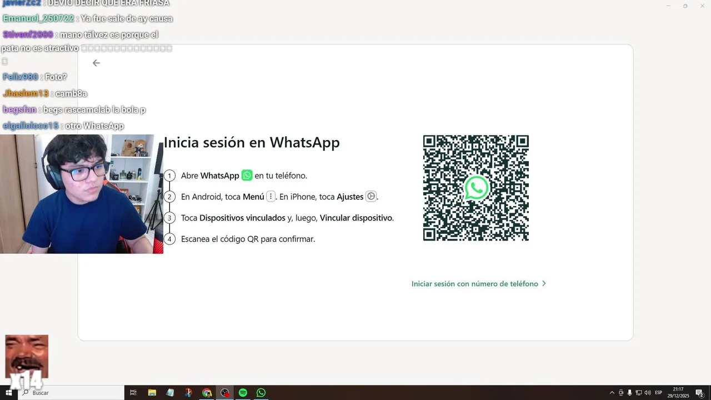Open File Explorer from the taskbar

point(152,393)
